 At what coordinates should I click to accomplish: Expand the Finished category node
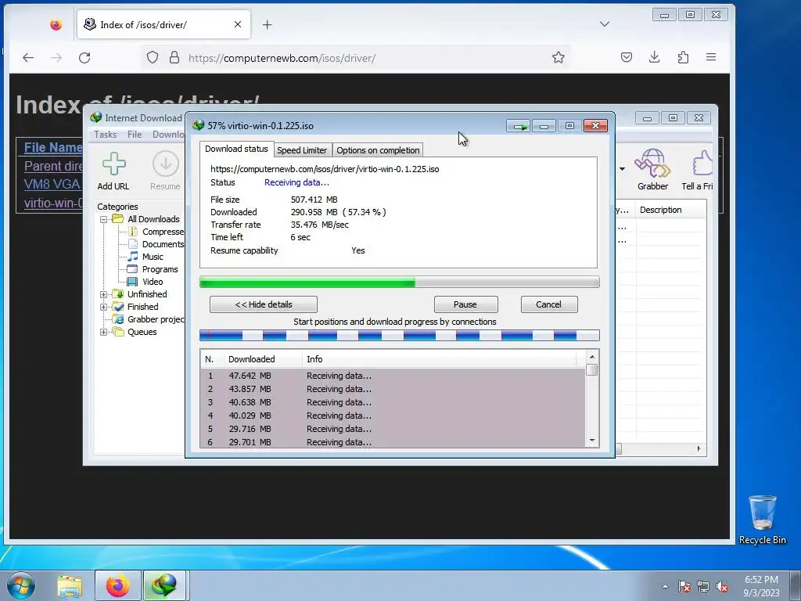point(104,307)
